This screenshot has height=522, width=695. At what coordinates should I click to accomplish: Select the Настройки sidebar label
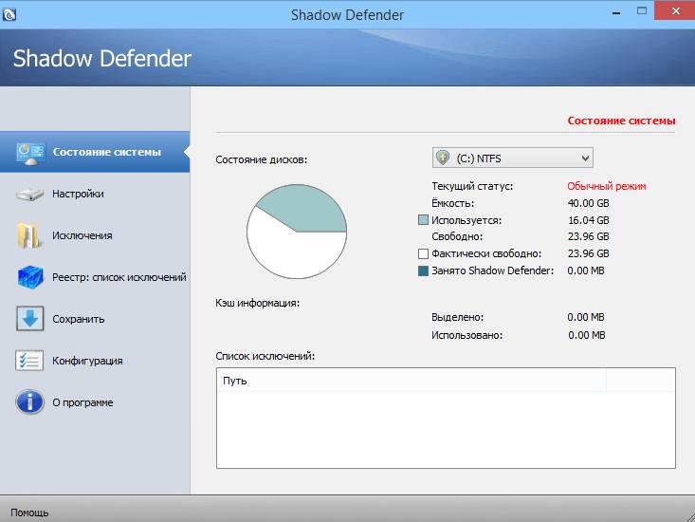point(78,194)
